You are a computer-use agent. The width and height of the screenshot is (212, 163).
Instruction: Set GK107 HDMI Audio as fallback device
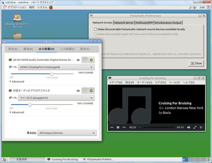[x=91, y=60]
